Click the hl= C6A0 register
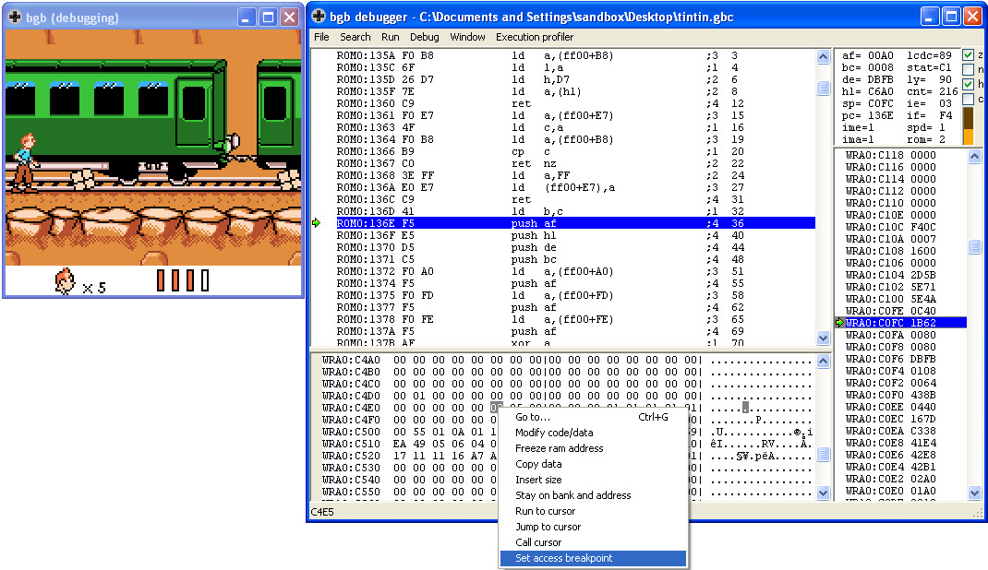This screenshot has width=988, height=570. point(868,91)
